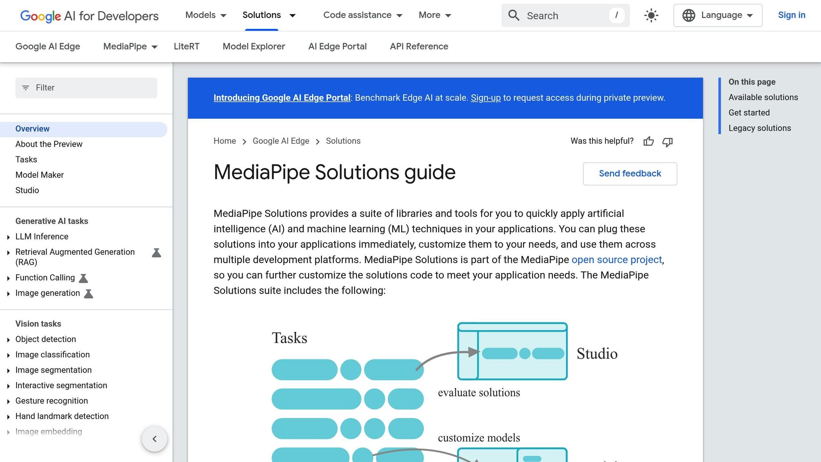This screenshot has height=462, width=821.
Task: Open the More dropdown menu
Action: [435, 15]
